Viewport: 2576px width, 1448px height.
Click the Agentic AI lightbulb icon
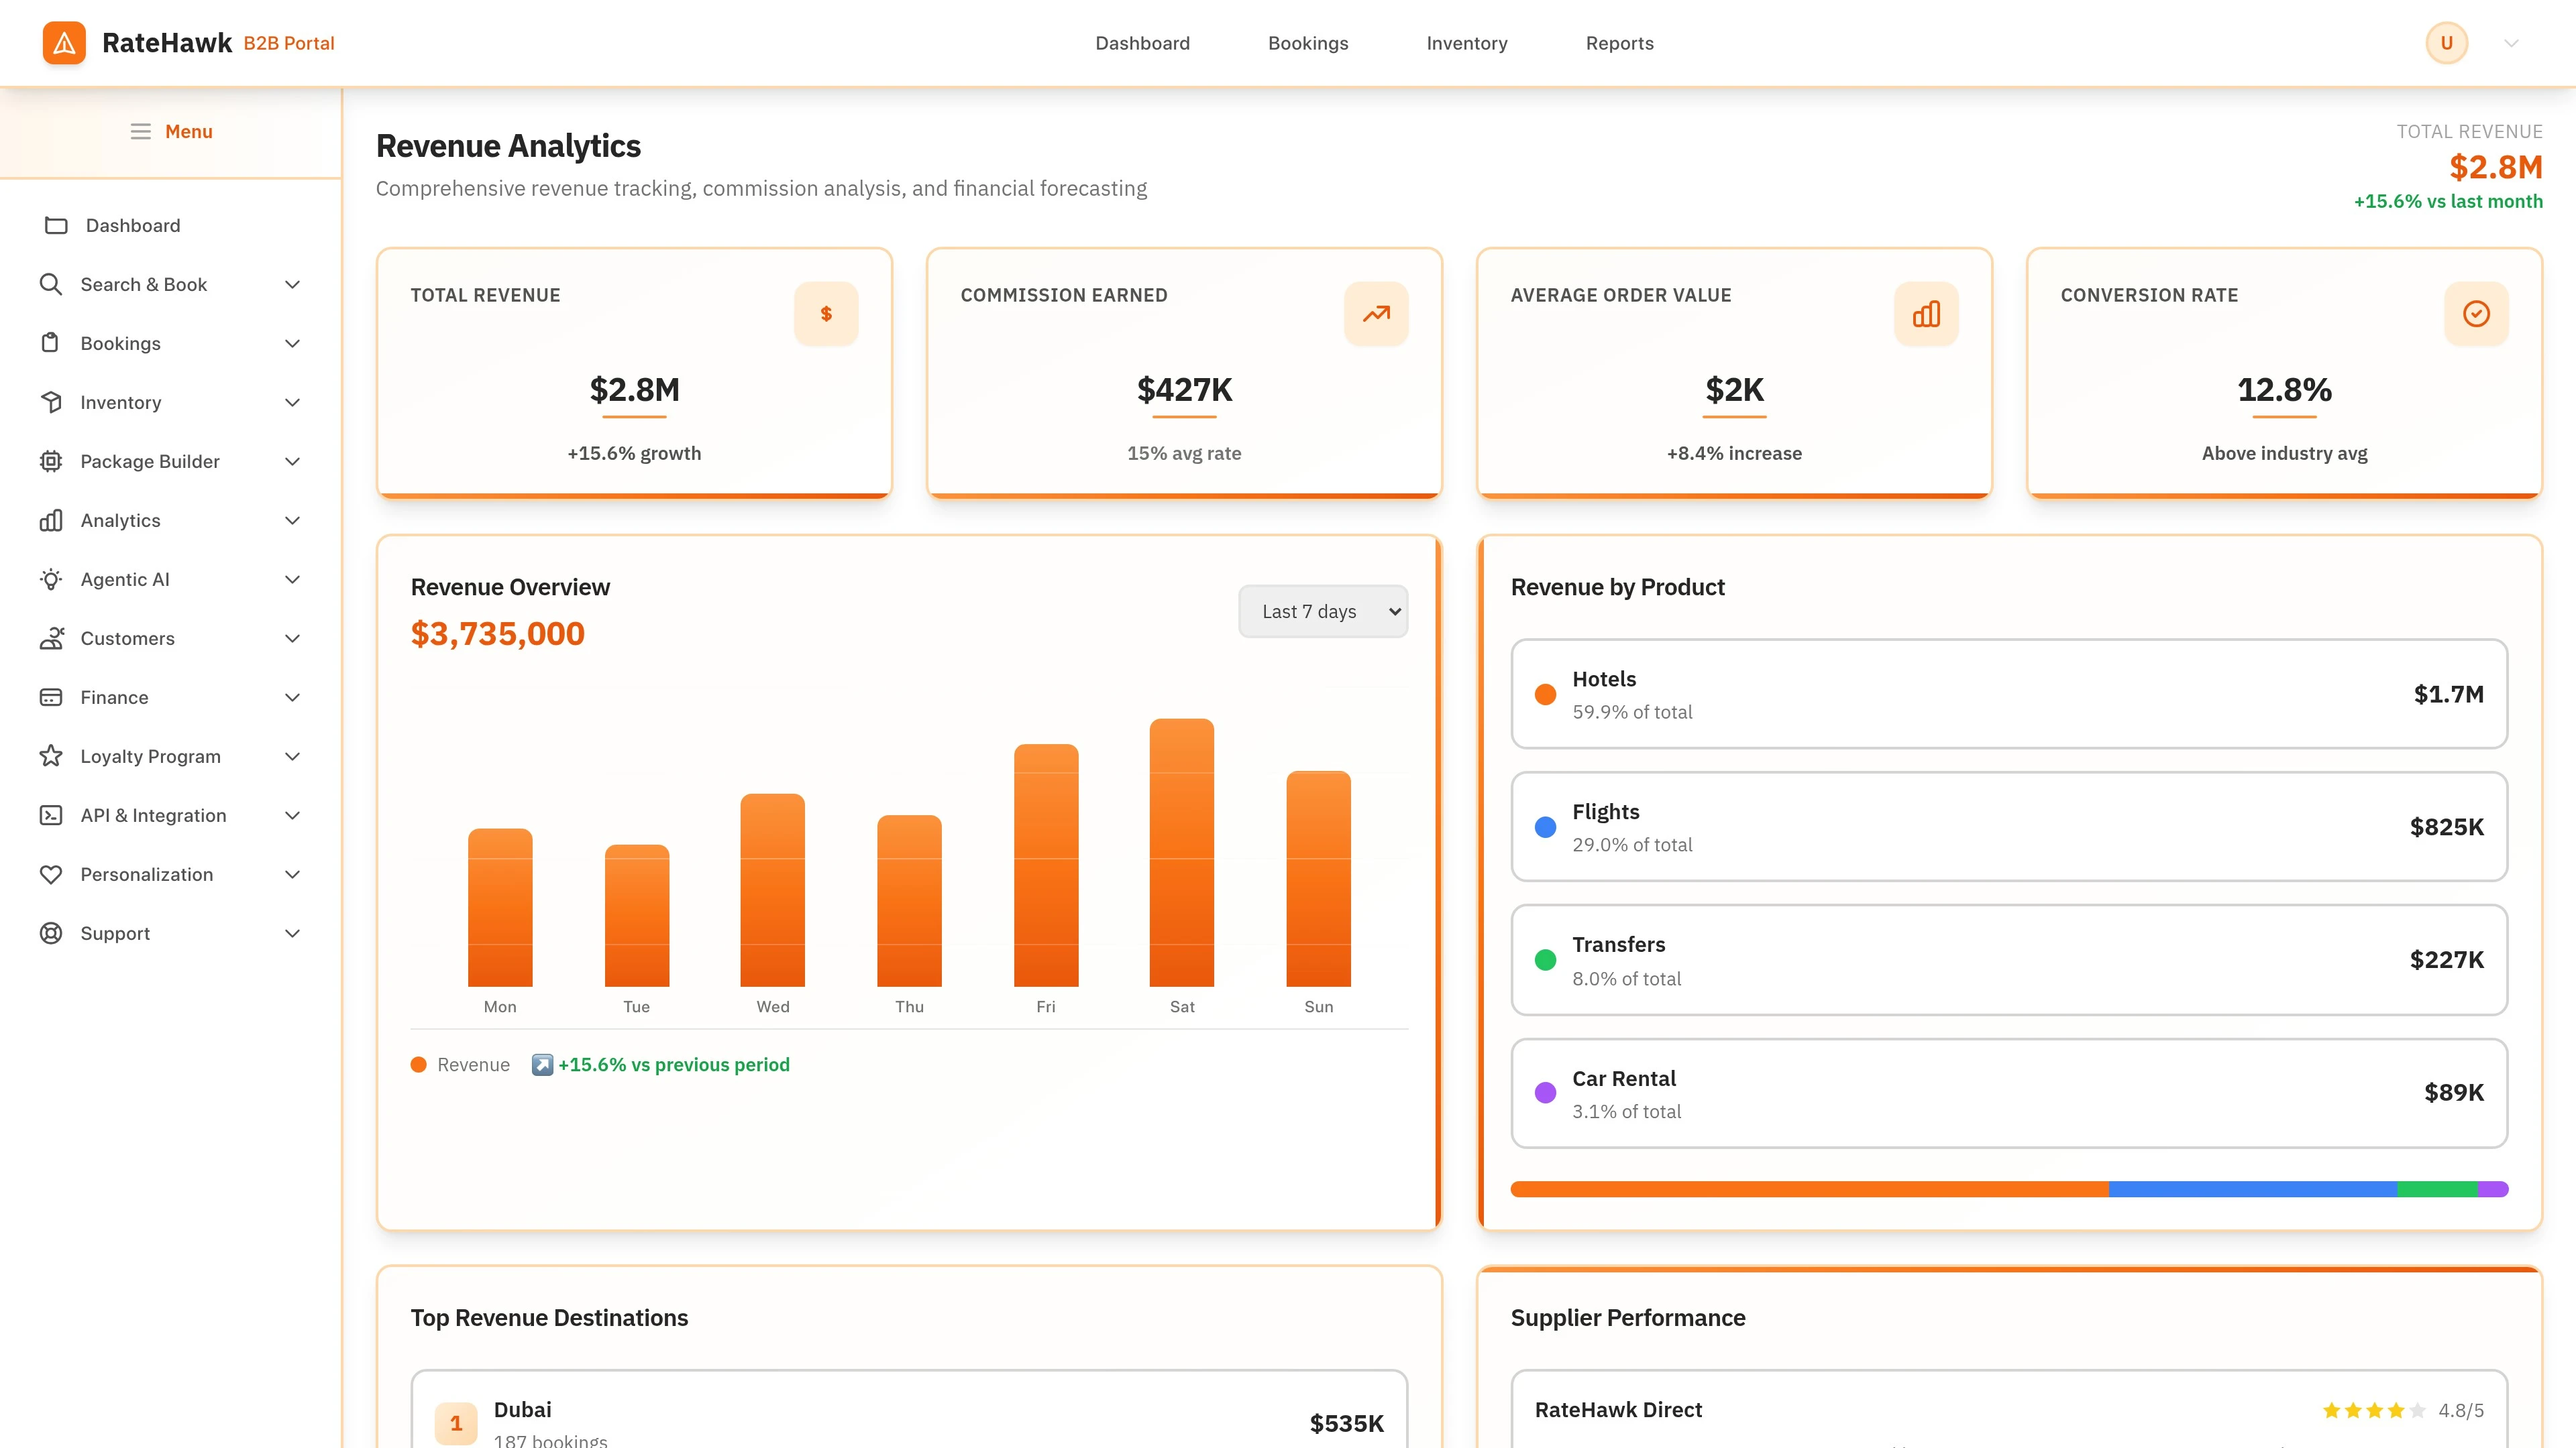tap(52, 579)
